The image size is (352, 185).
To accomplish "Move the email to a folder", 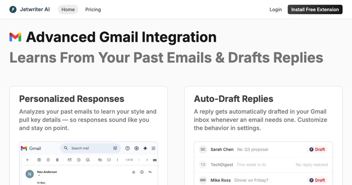I will (100, 160).
